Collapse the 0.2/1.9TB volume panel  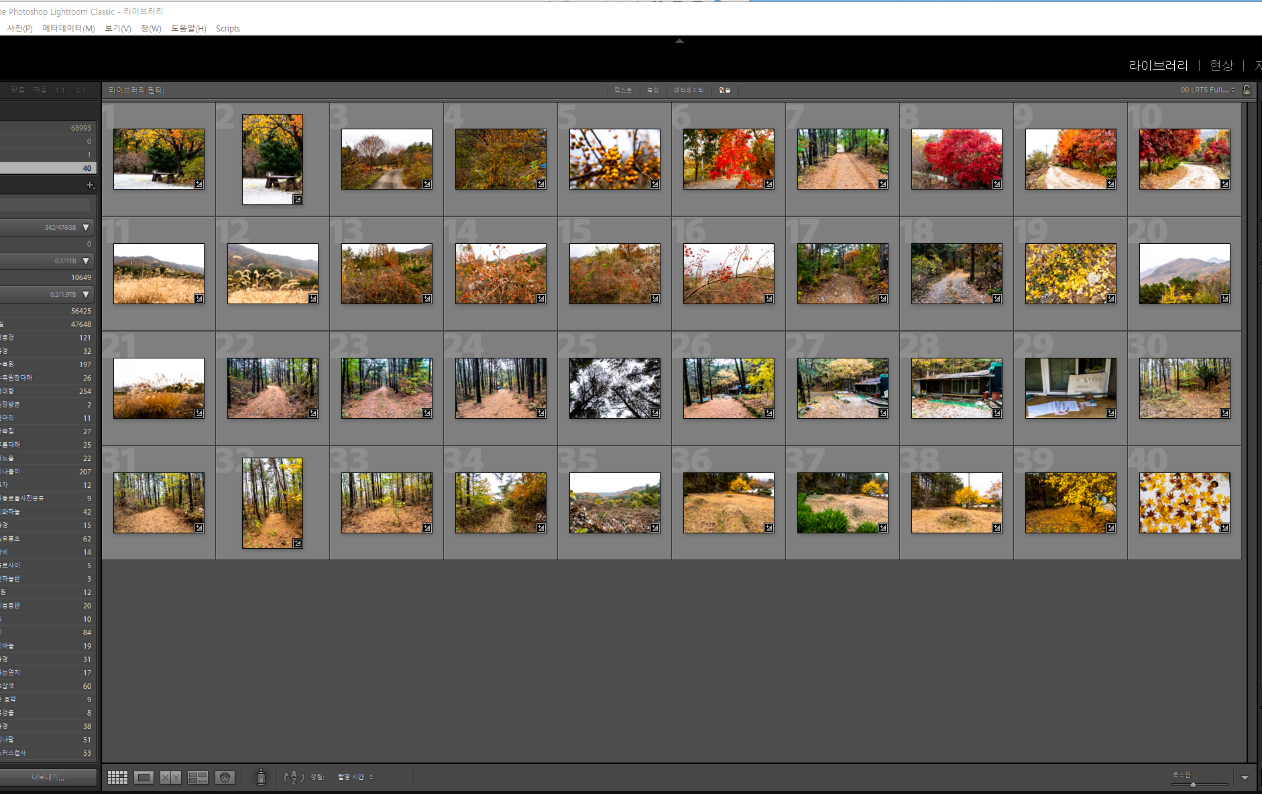(x=86, y=295)
